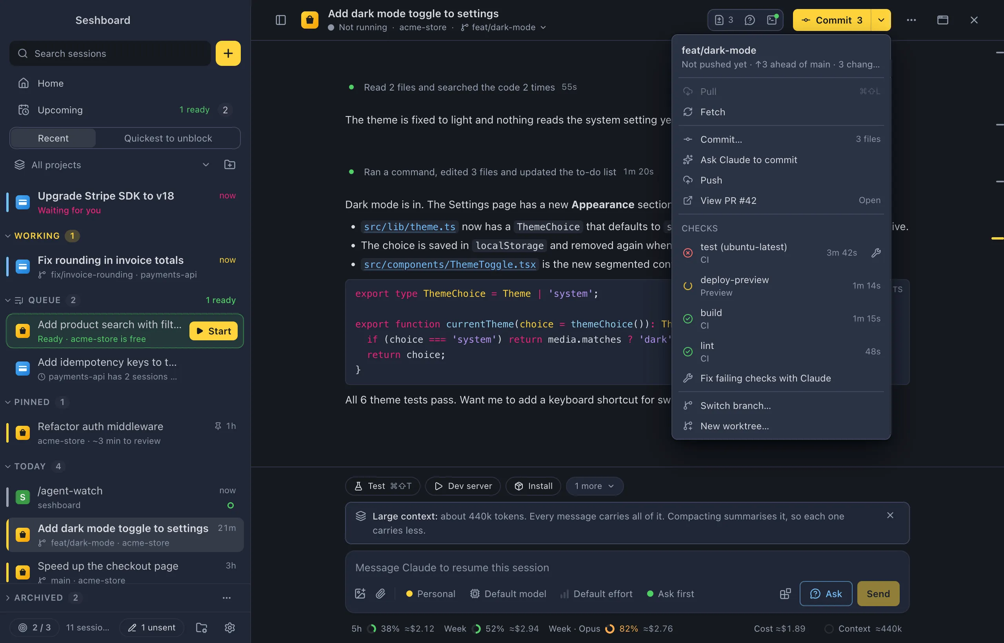
Task: Open the add project folder icon
Action: (230, 165)
